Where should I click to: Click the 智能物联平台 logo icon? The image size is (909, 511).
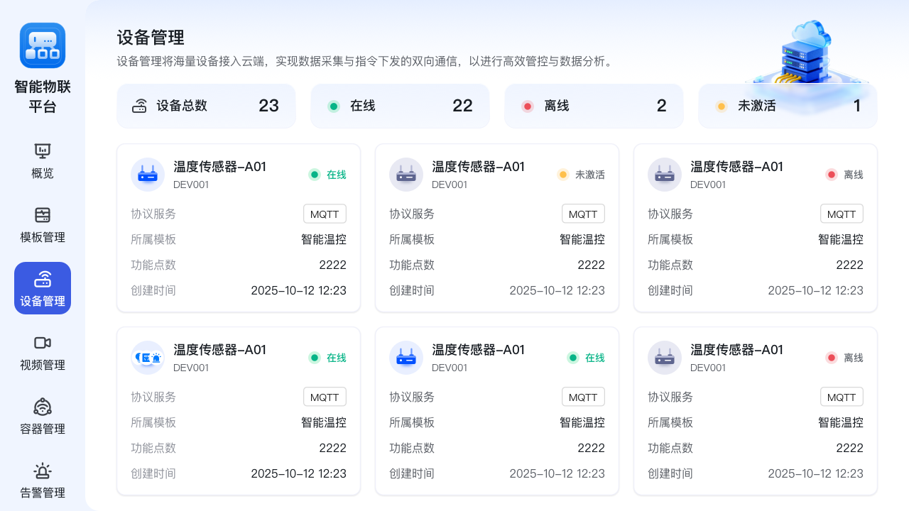tap(42, 45)
